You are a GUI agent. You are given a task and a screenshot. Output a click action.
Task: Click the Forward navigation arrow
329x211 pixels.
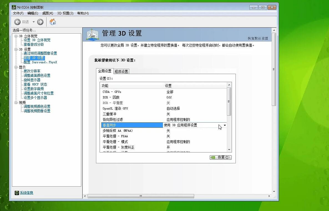[40, 22]
